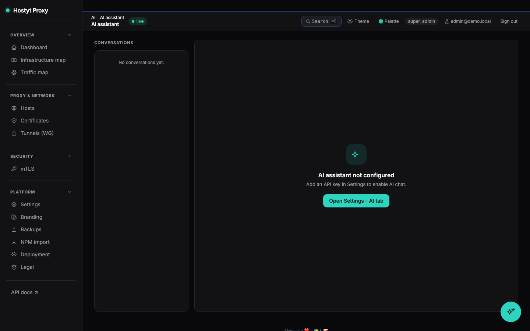Click the 'AI assistant not configured' heading
530x331 pixels.
pyautogui.click(x=356, y=175)
